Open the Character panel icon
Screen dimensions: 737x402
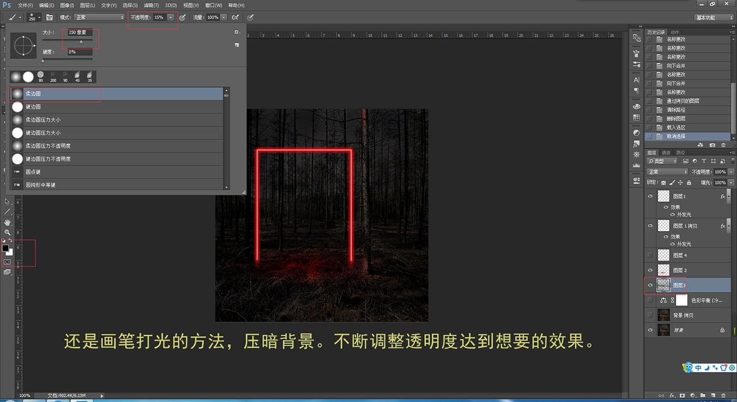(x=636, y=80)
